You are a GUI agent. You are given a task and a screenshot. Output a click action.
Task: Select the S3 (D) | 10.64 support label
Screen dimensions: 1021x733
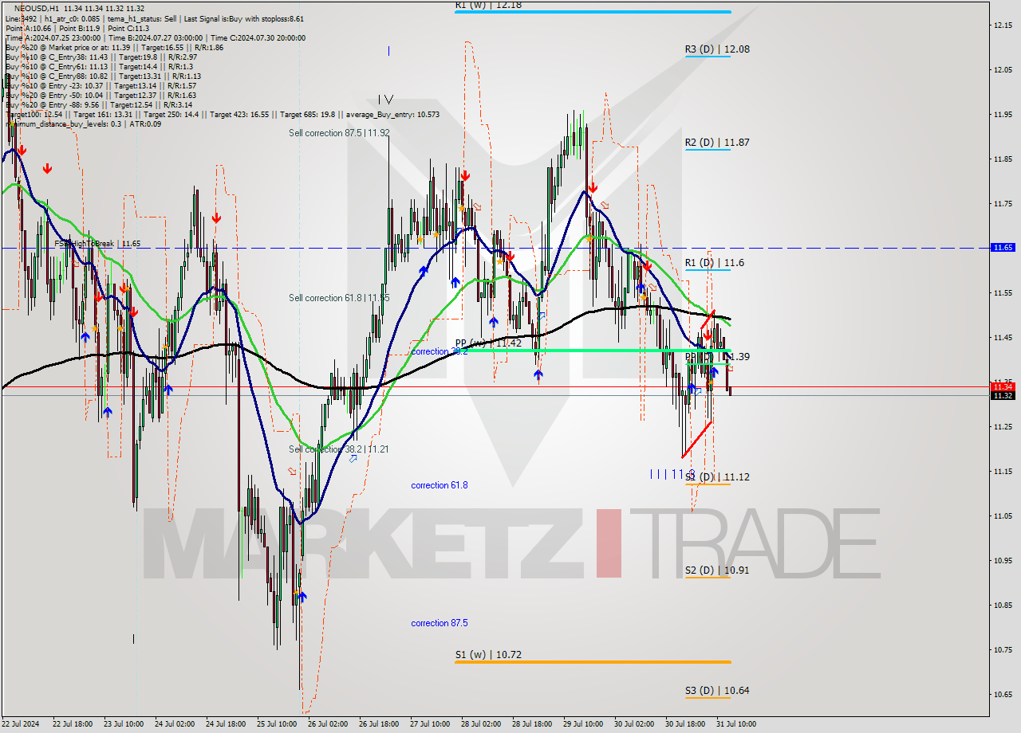coord(717,690)
